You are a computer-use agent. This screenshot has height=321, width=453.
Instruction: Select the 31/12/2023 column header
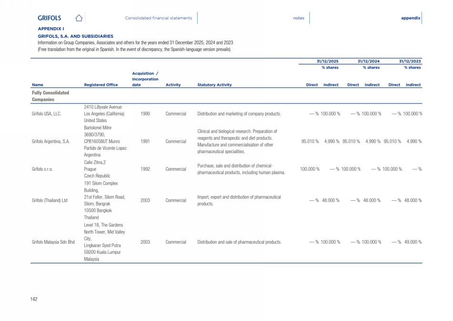pyautogui.click(x=410, y=62)
